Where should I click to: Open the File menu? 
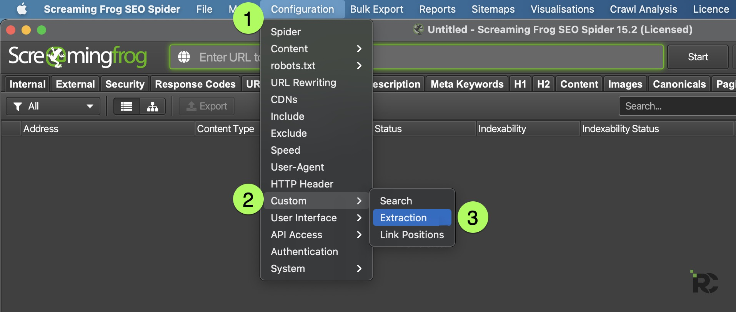tap(204, 9)
